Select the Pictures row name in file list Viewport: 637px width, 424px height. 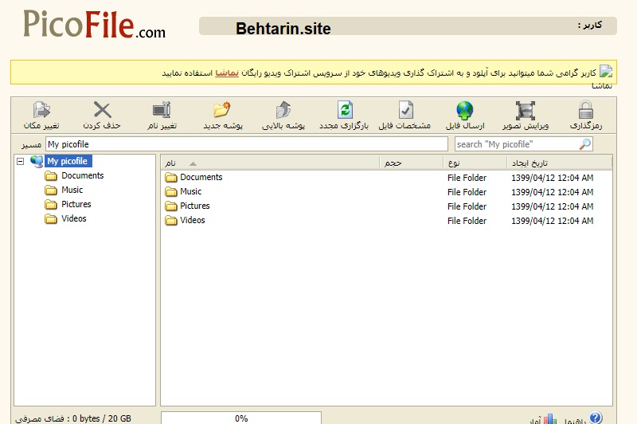[194, 206]
